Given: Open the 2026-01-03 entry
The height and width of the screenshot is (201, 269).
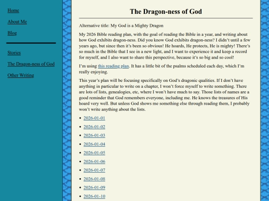Looking at the screenshot, I should (x=94, y=135).
